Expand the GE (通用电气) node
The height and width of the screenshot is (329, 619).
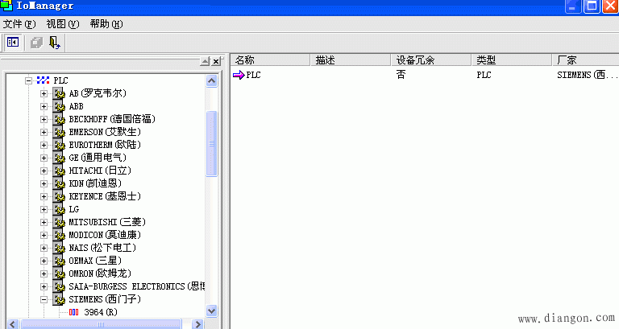click(x=44, y=158)
